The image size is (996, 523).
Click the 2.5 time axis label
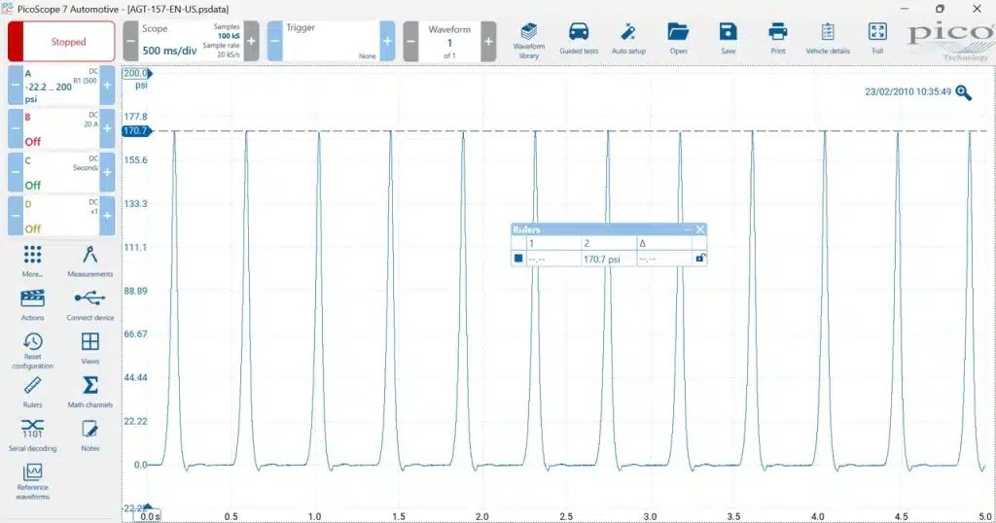click(566, 516)
